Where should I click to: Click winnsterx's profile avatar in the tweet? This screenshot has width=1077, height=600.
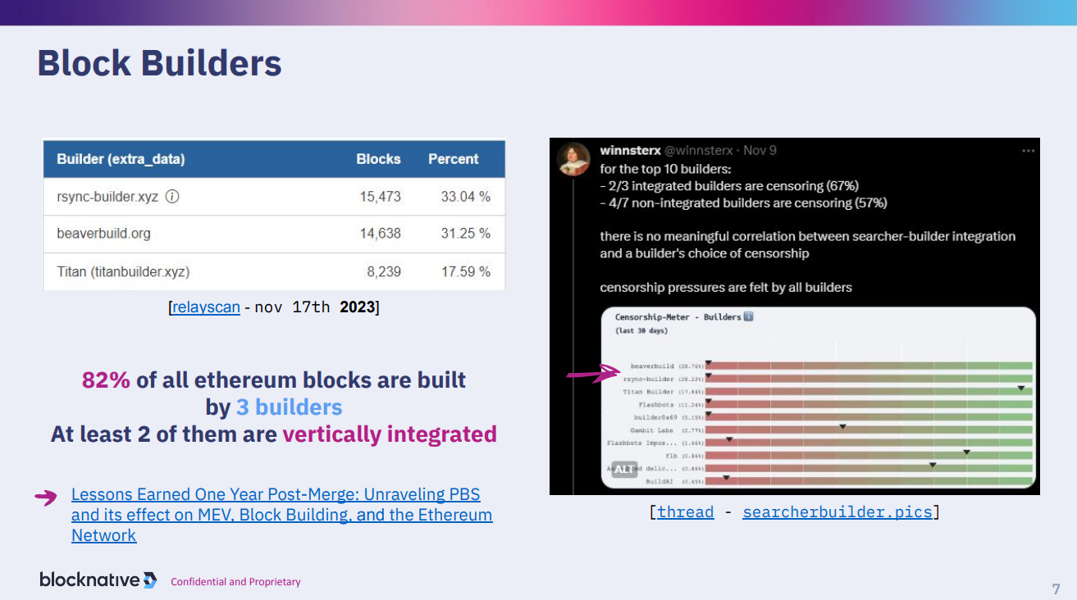(574, 159)
